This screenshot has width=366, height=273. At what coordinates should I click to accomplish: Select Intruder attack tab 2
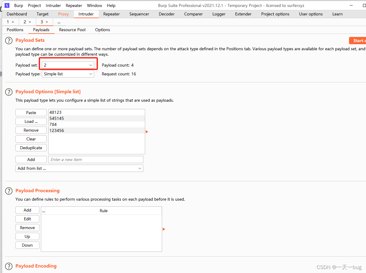pos(25,22)
